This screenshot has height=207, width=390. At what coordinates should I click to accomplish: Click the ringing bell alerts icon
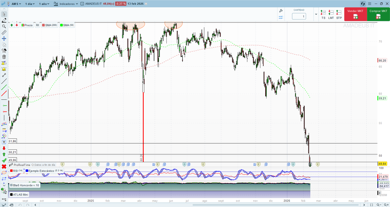(x=4, y=69)
